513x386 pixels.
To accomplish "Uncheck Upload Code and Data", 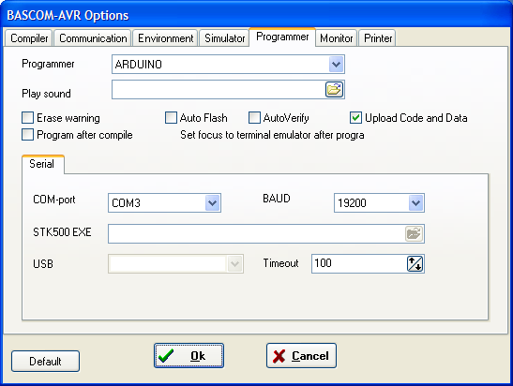I will (x=355, y=118).
